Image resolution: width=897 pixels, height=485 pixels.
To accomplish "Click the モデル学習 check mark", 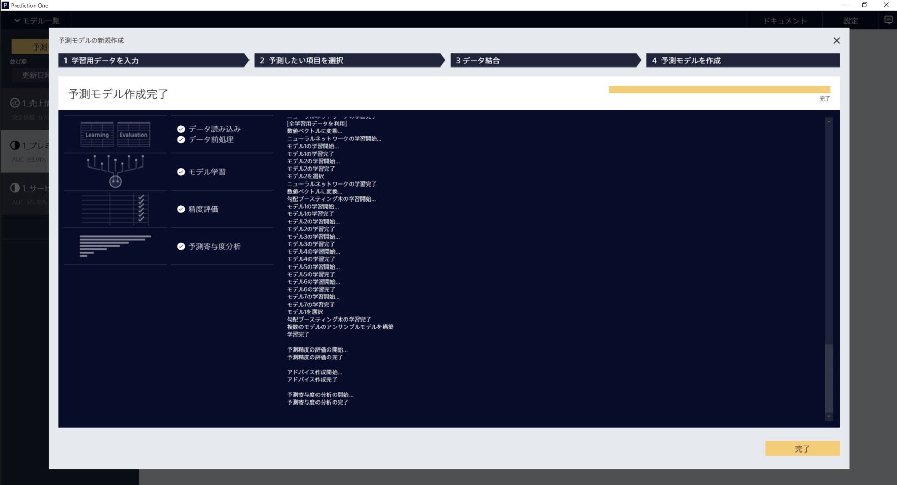I will pyautogui.click(x=181, y=172).
